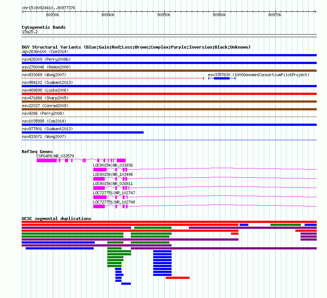
Task: Open the DGV Structural Variants track title
Action: point(136,47)
